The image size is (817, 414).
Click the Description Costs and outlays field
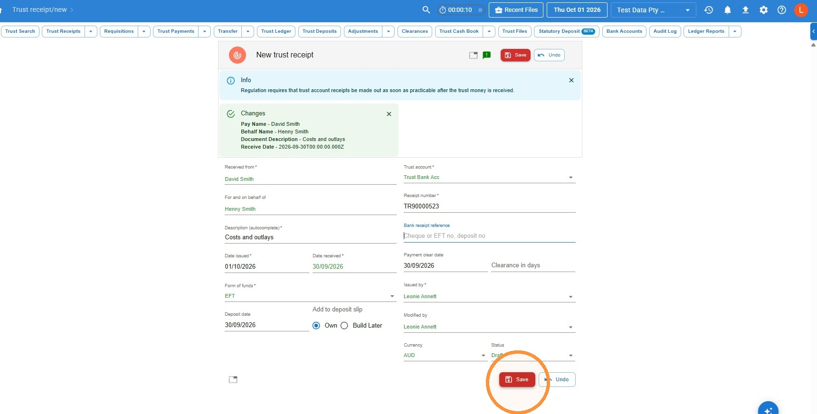tap(310, 237)
